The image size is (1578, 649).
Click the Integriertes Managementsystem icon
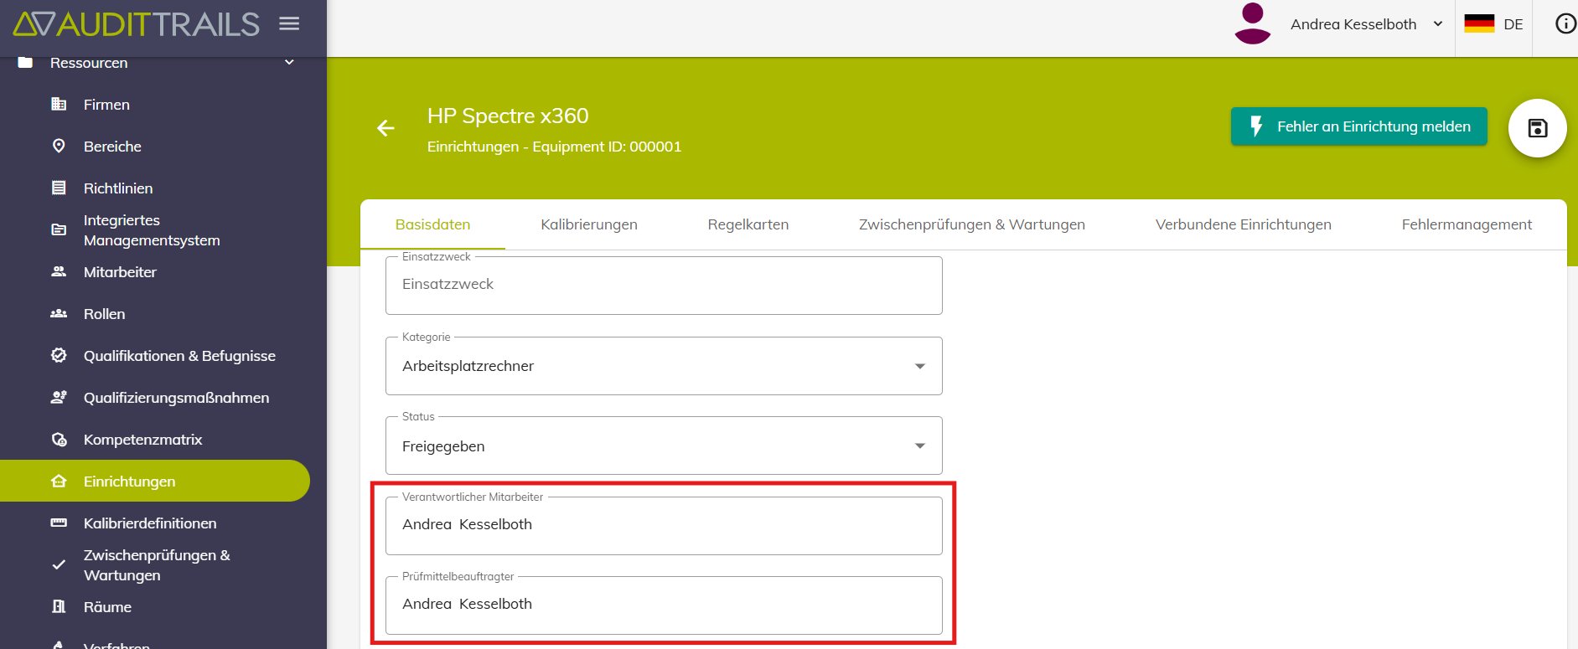coord(59,229)
